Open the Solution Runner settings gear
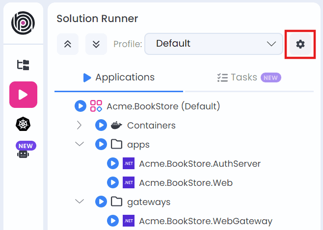This screenshot has height=230, width=323. click(300, 44)
